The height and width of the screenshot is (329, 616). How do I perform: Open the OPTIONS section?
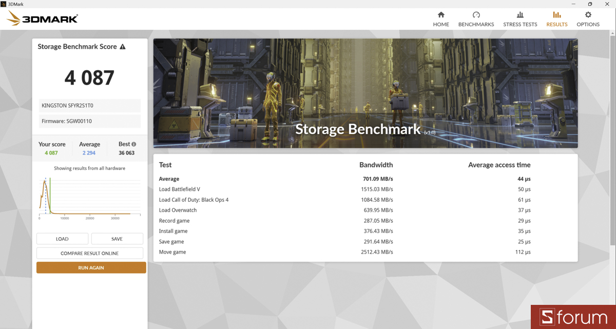coord(588,19)
